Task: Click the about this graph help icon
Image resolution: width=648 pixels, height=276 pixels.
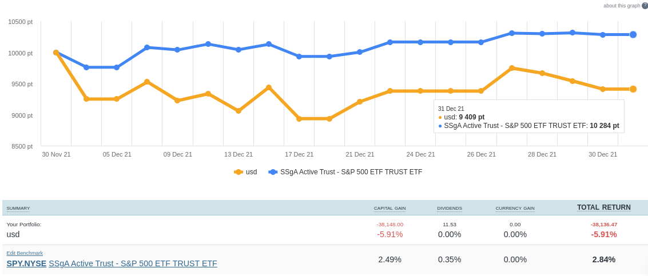Action: (x=645, y=6)
